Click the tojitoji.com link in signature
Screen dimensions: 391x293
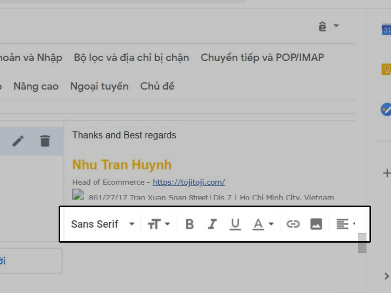[189, 182]
